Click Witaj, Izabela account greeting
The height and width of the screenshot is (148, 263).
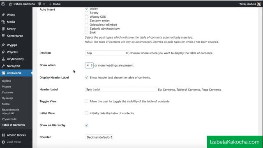coord(247,4)
